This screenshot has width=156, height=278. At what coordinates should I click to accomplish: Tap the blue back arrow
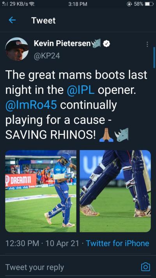(x=12, y=20)
